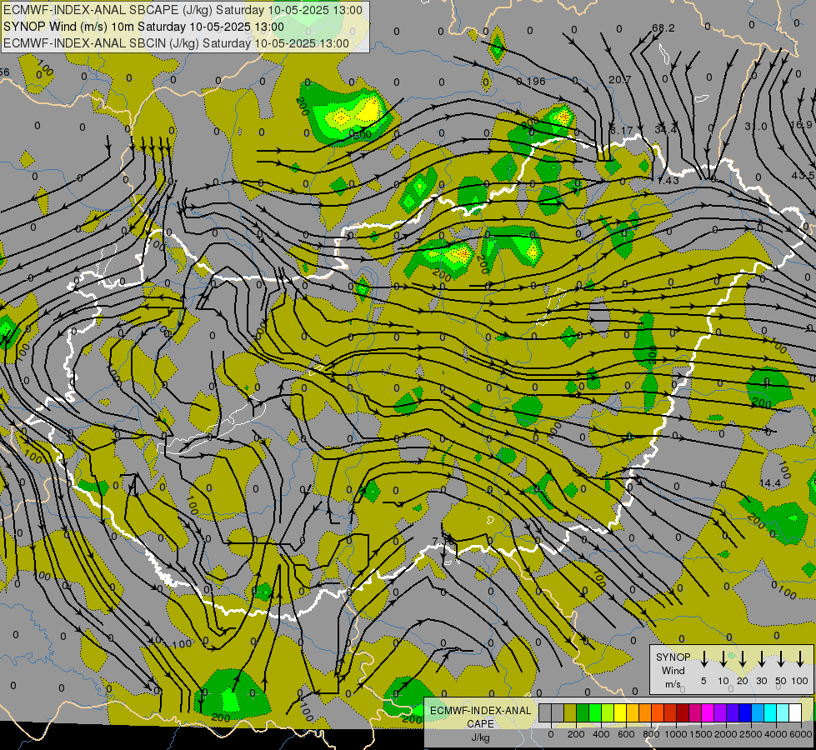
Task: Click the 43.5 grid value on the map
Action: [x=803, y=175]
